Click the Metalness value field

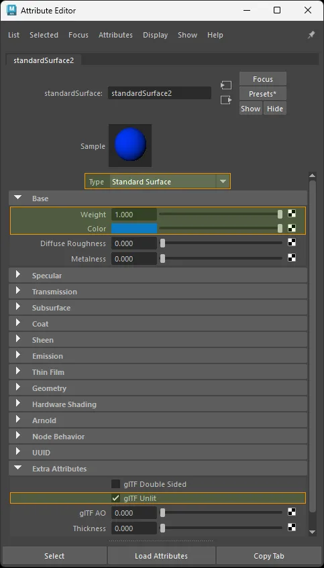pos(134,259)
